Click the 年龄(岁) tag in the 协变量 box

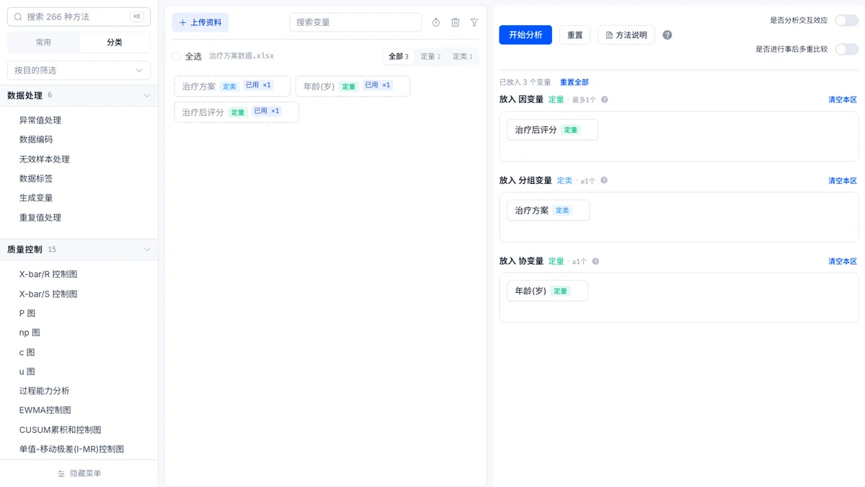click(x=547, y=291)
